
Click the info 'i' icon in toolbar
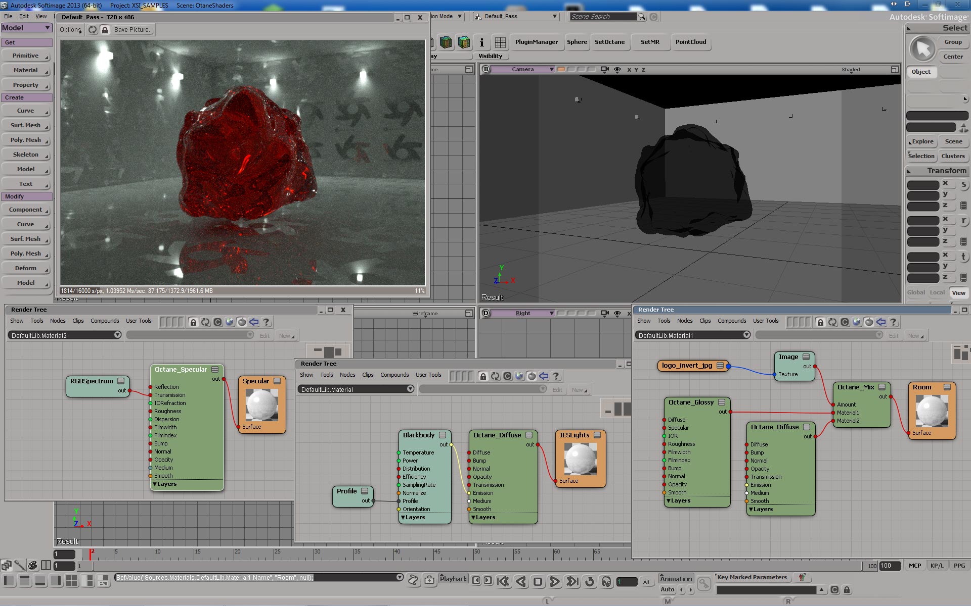[x=481, y=42]
